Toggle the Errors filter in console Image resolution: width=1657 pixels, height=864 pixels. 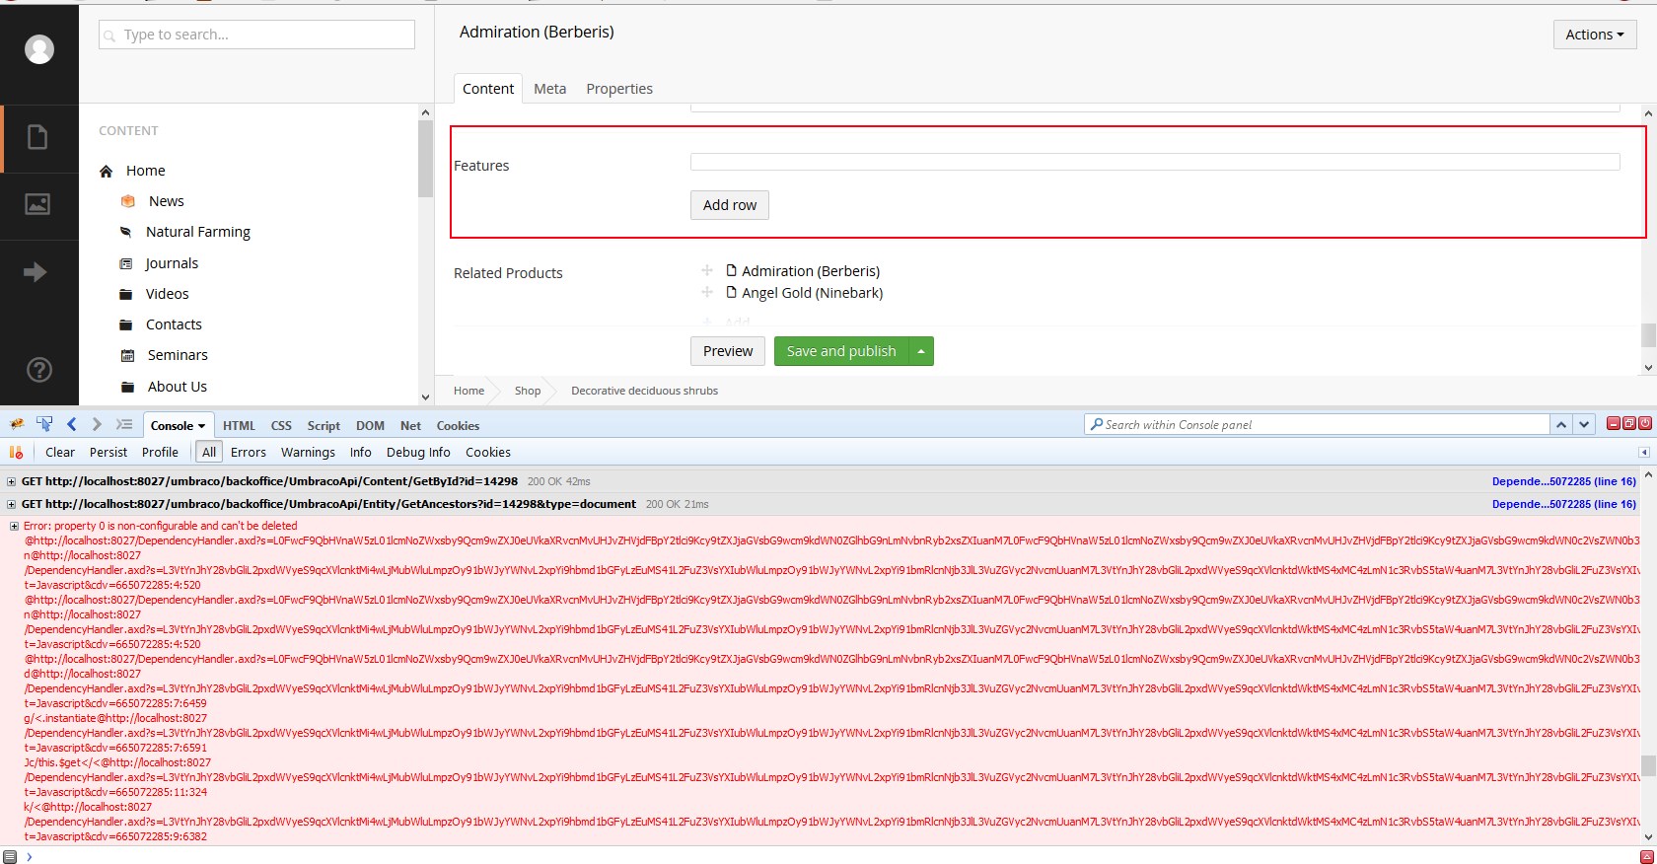(x=248, y=452)
